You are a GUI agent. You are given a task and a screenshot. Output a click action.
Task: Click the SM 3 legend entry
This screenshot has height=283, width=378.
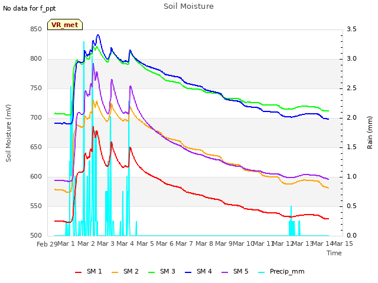click(x=162, y=271)
